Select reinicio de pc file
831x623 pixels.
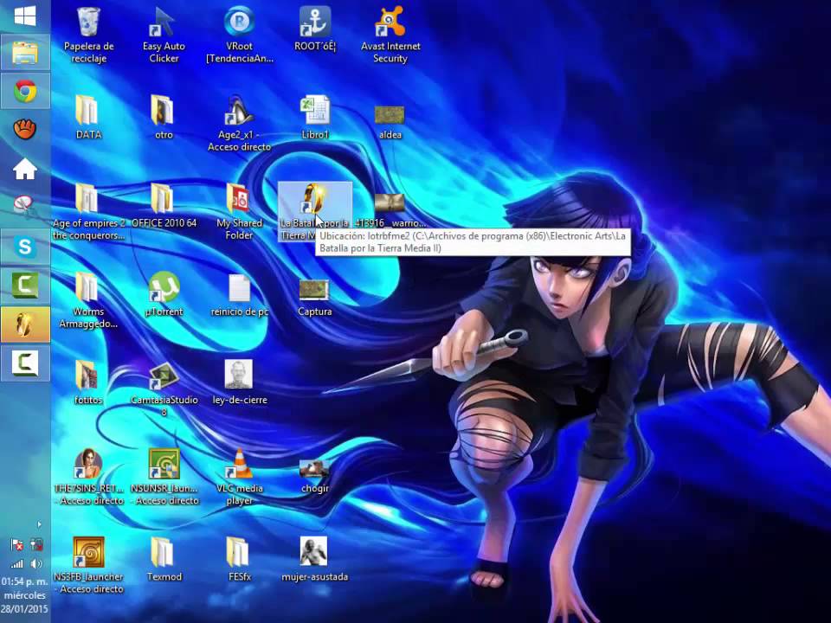point(240,296)
